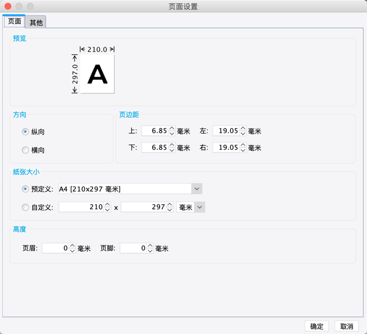The width and height of the screenshot is (367, 334).
Task: Click the custom width 210 field
Action: click(81, 207)
